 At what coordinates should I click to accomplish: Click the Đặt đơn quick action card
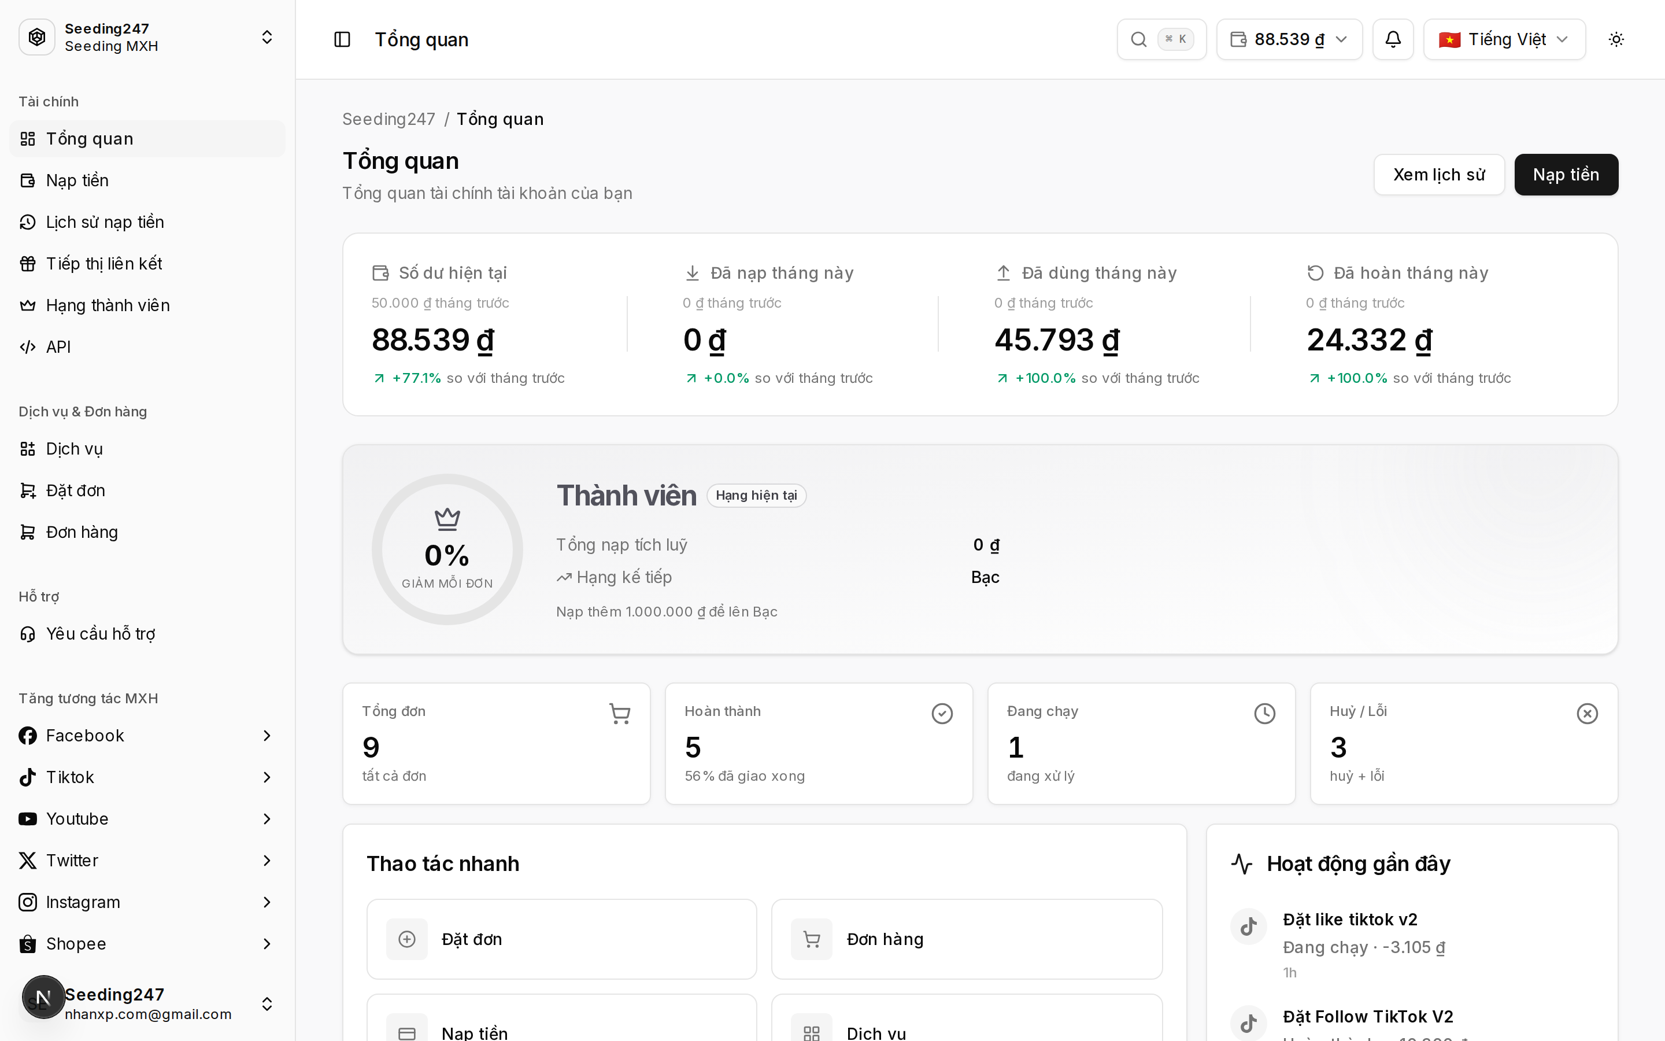(x=561, y=939)
